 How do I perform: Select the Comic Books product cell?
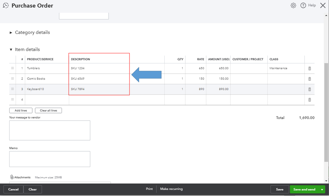pos(47,79)
